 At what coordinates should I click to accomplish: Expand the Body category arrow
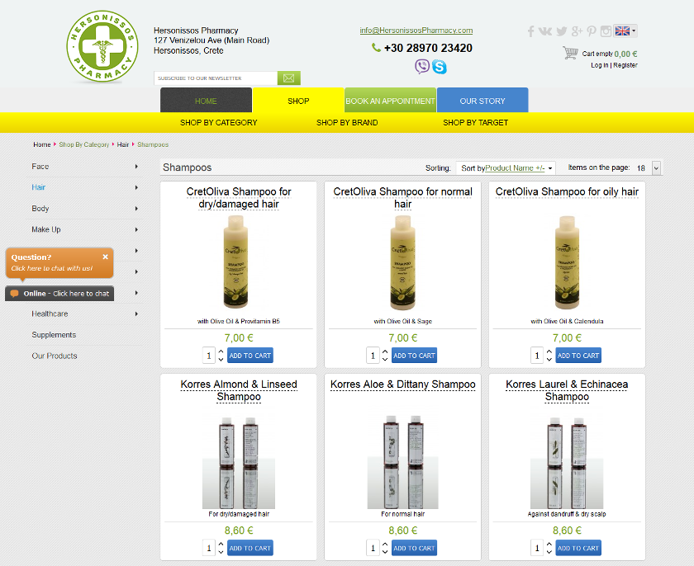[x=136, y=209]
